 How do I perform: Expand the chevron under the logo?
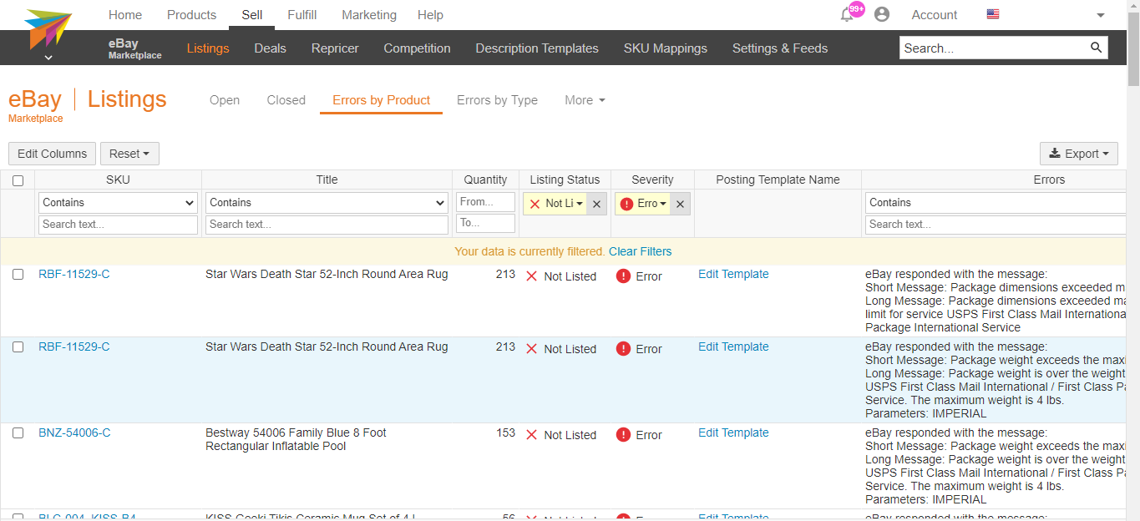(x=48, y=58)
